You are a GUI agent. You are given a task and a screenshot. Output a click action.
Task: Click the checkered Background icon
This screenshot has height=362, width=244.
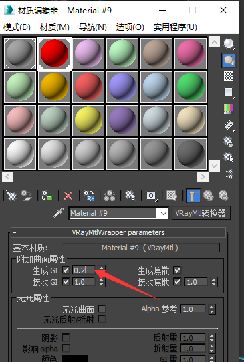click(x=229, y=76)
